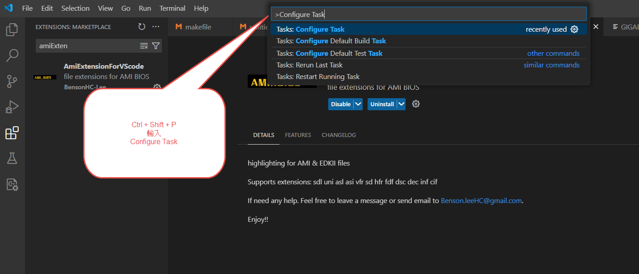This screenshot has width=639, height=274.
Task: Click gear icon beside recently used command
Action: coord(575,29)
